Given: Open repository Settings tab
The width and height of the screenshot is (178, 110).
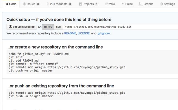Looking at the screenshot, I should [x=168, y=4].
